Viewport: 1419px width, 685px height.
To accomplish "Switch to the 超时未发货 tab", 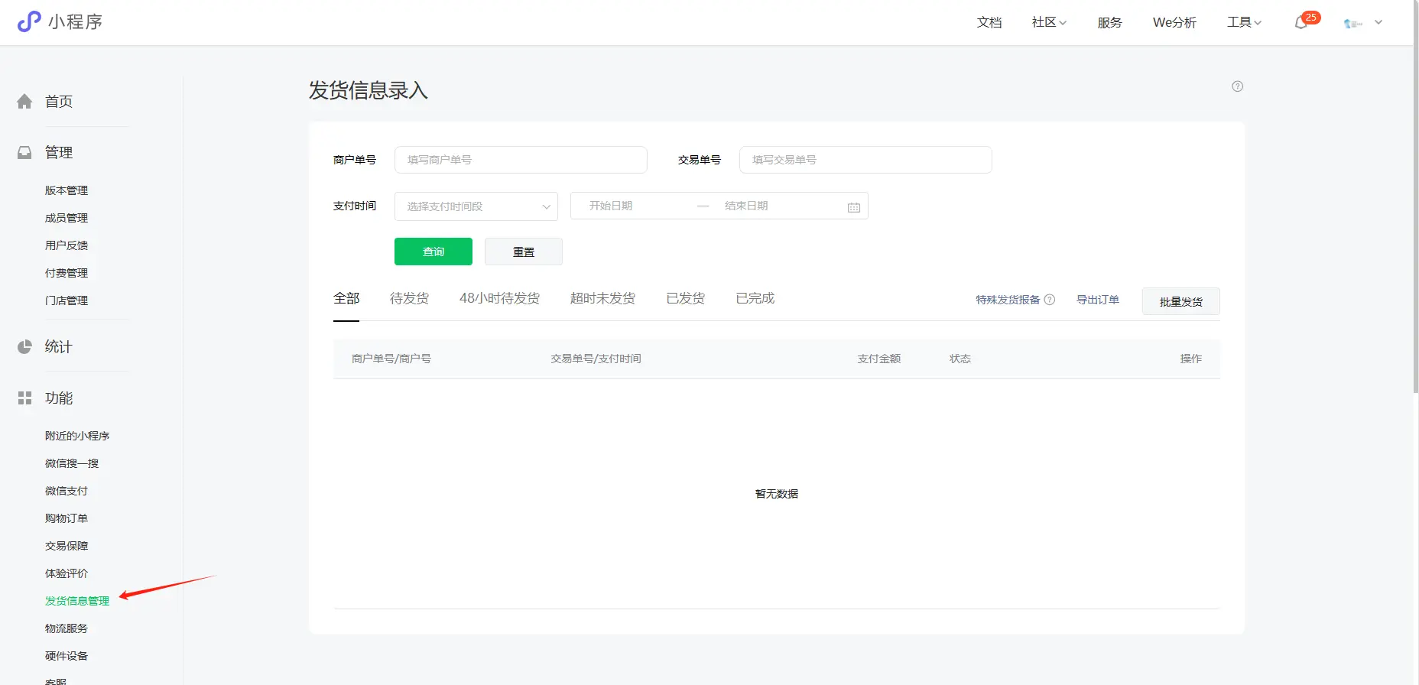I will pos(602,298).
